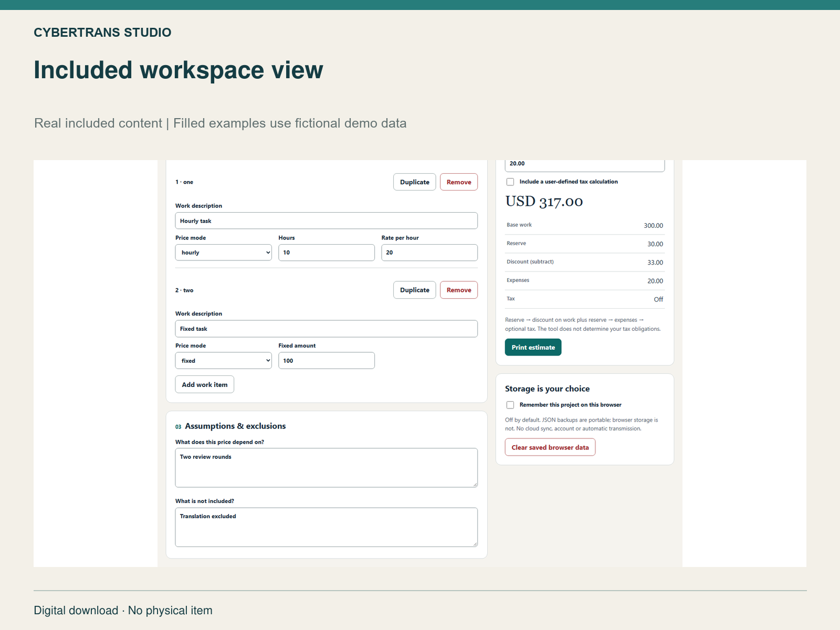Click the Discount value 33.00

click(x=655, y=262)
